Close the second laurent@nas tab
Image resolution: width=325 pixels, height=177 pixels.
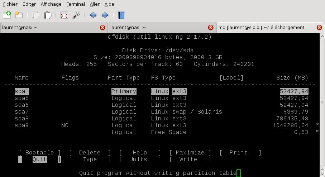211,28
